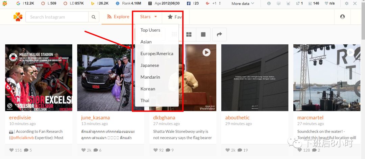
Task: Choose Japanese from Stars menu
Action: [x=150, y=66]
